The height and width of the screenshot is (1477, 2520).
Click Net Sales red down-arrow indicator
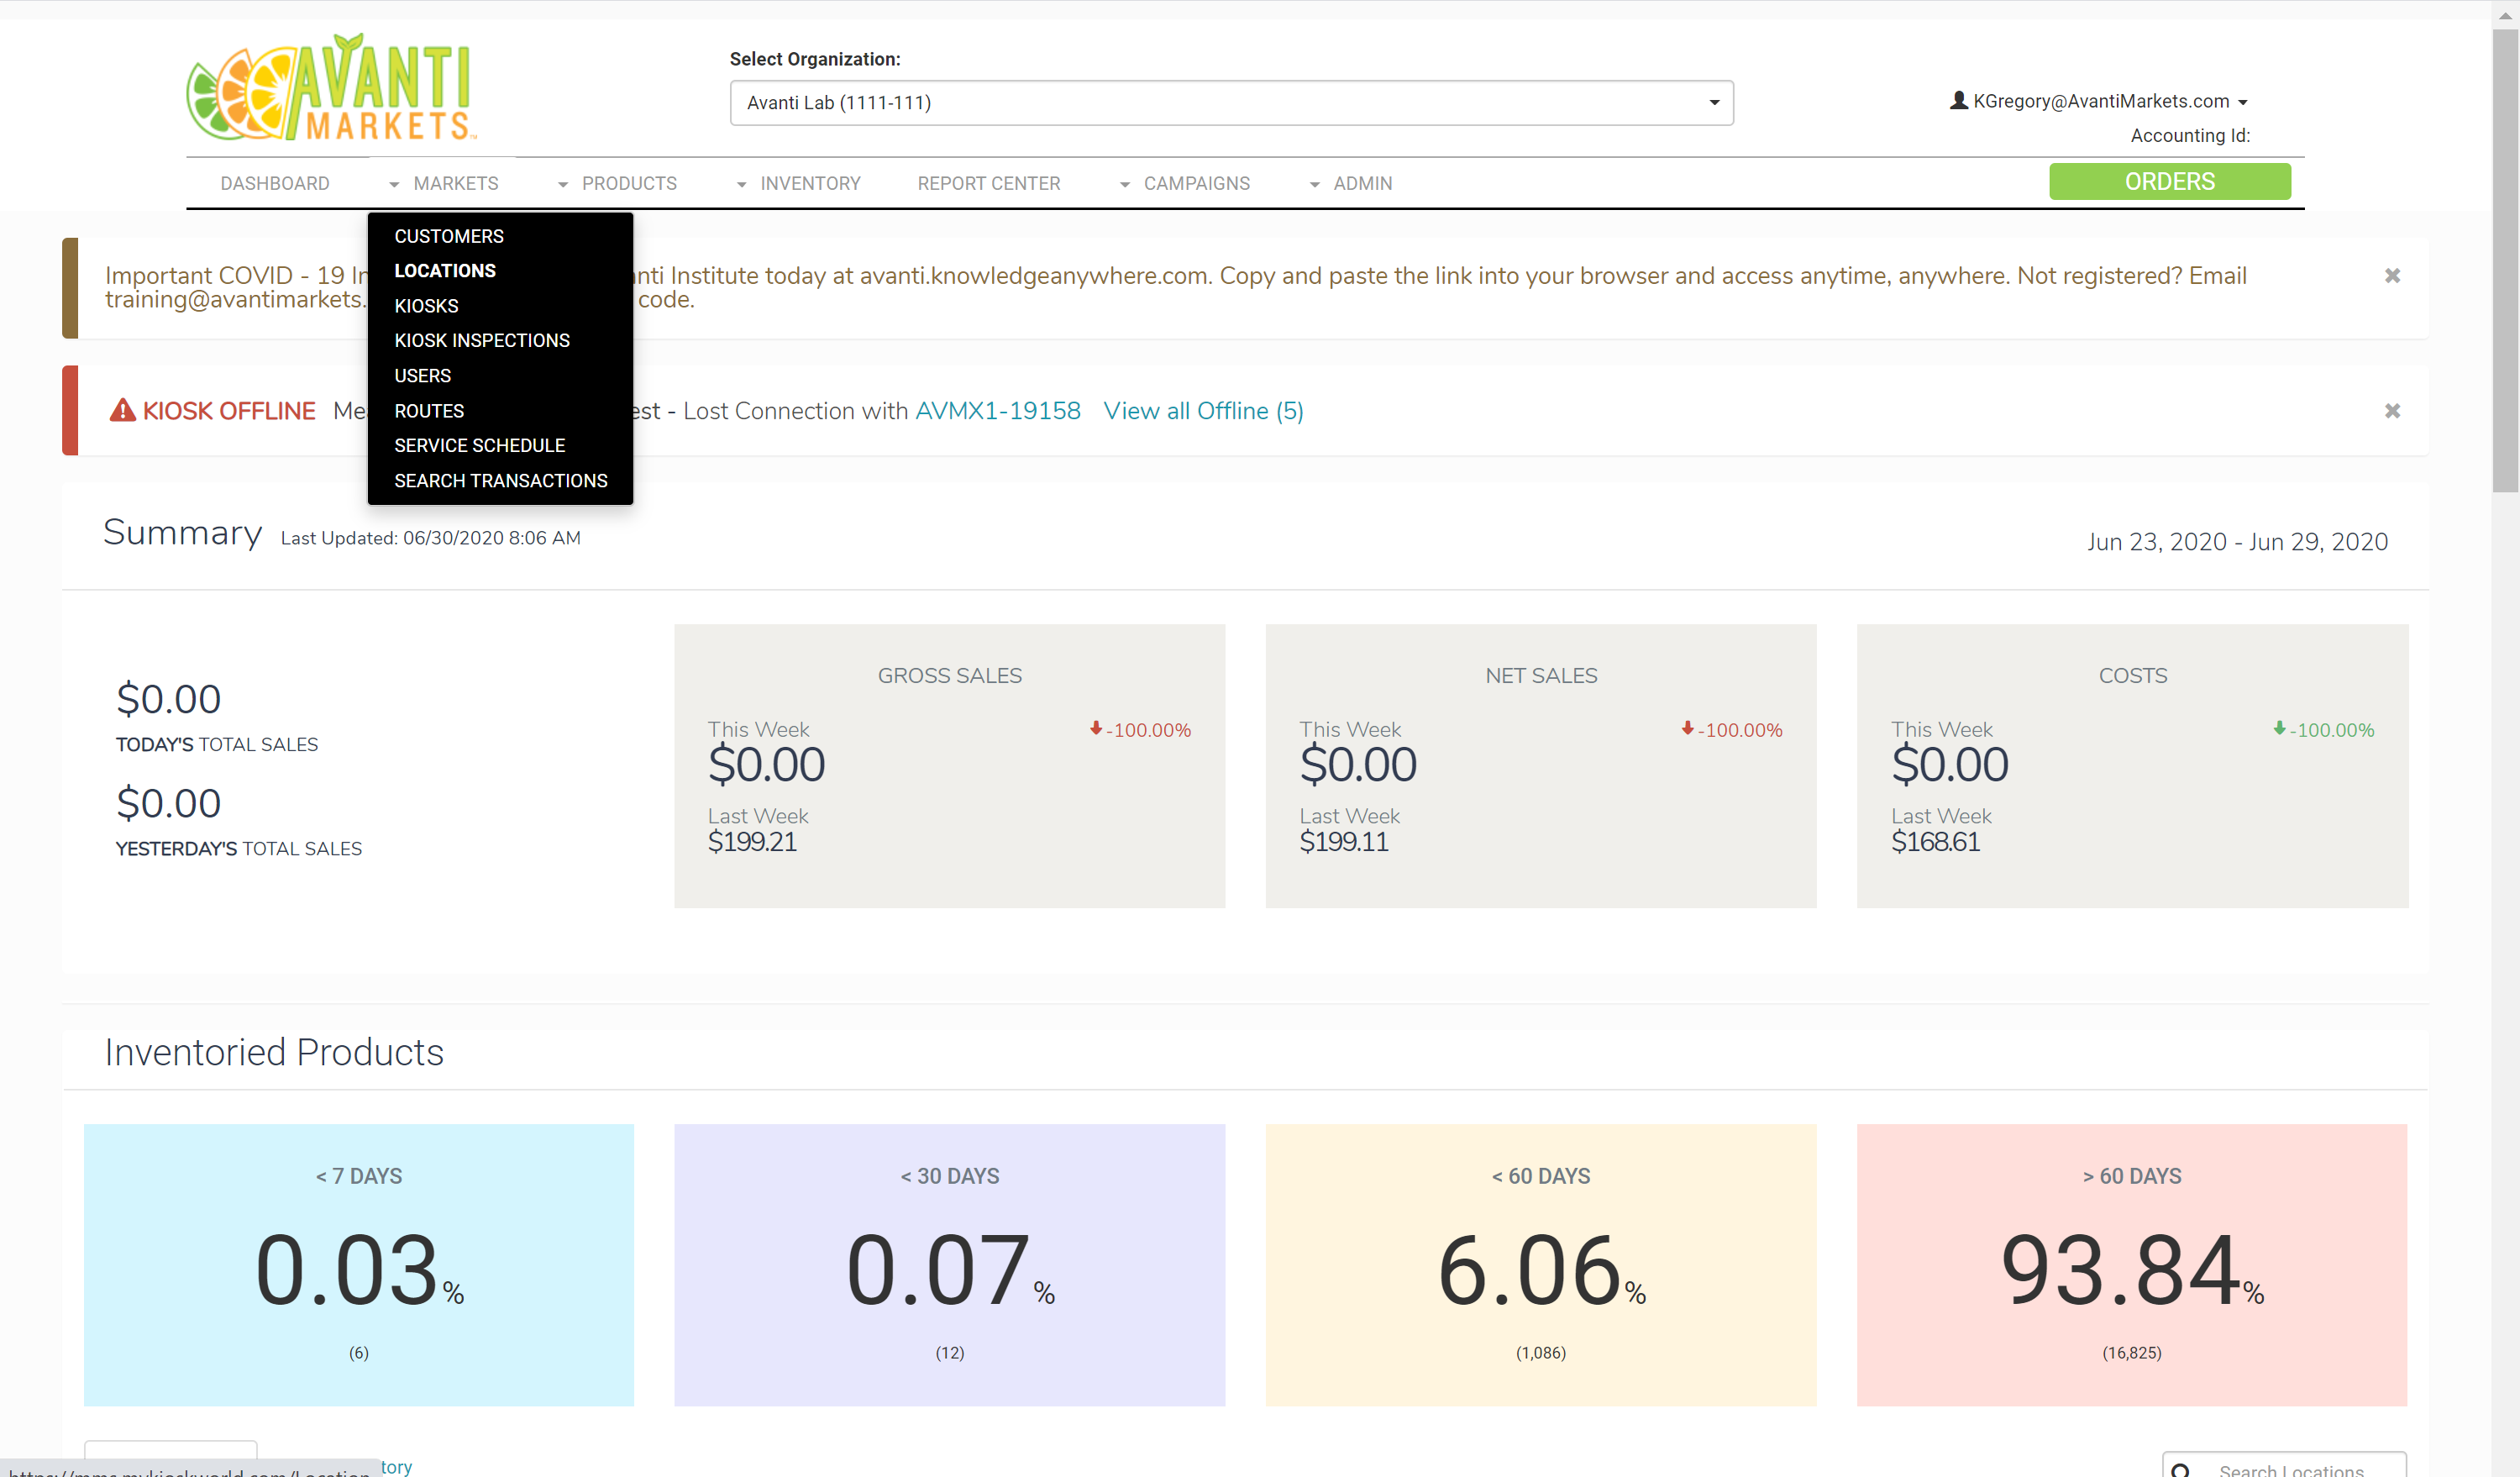pos(1687,728)
